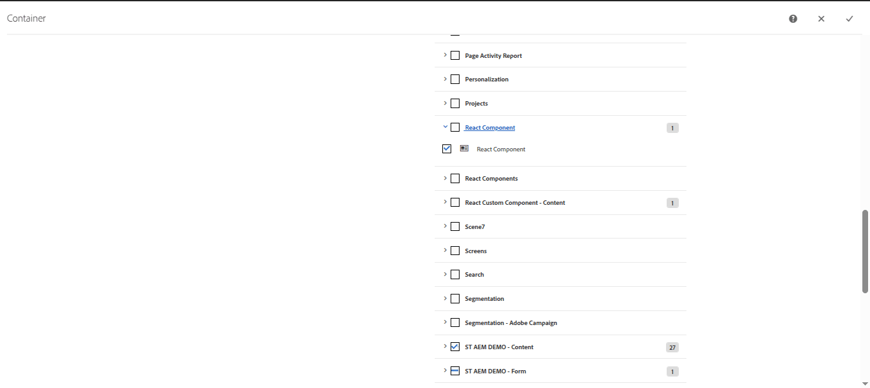Click the count badge on the React Component group header

[672, 128]
